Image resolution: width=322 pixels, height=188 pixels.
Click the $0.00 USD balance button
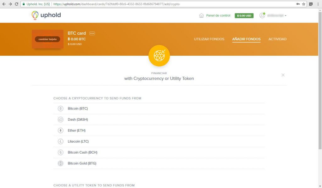coord(244,16)
